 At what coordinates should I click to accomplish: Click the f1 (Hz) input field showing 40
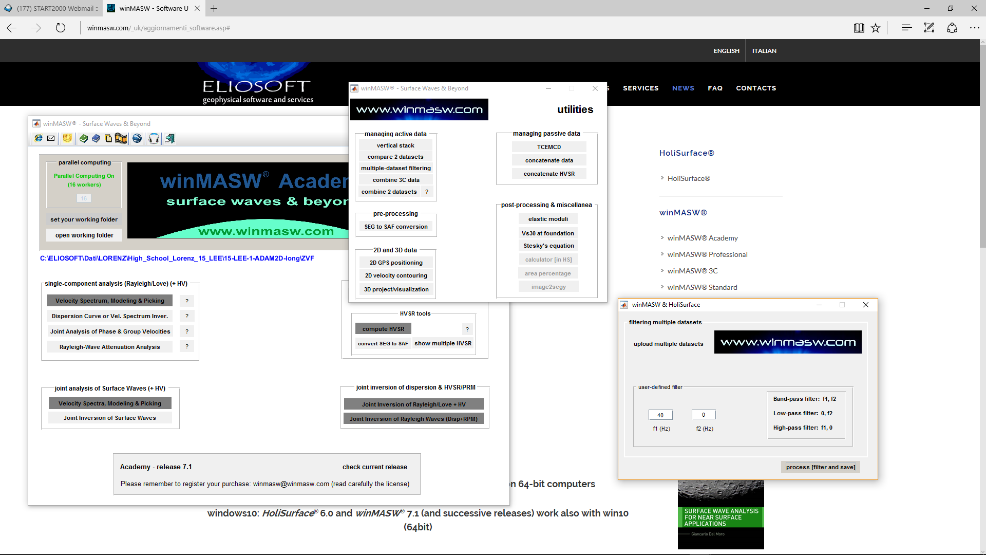click(x=660, y=415)
